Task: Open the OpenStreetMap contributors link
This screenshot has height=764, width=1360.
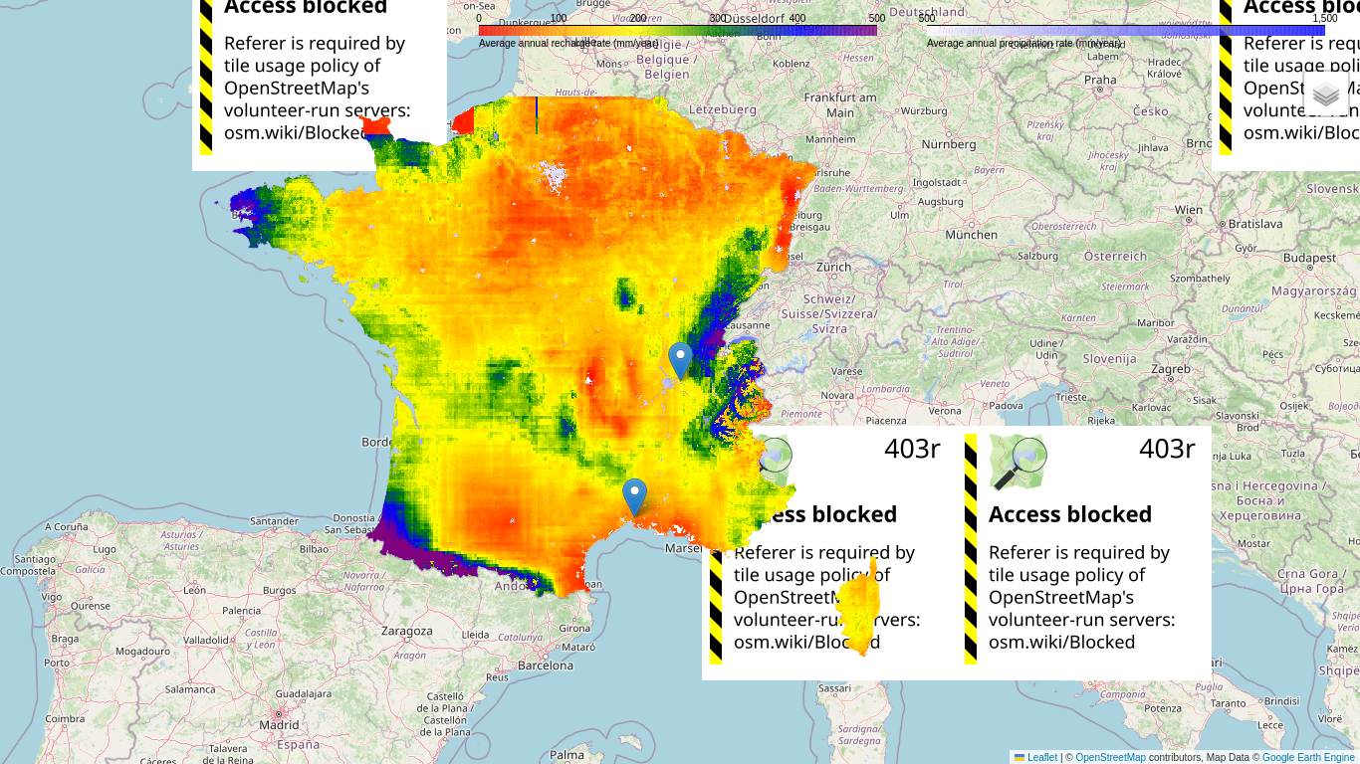Action: click(x=1110, y=757)
